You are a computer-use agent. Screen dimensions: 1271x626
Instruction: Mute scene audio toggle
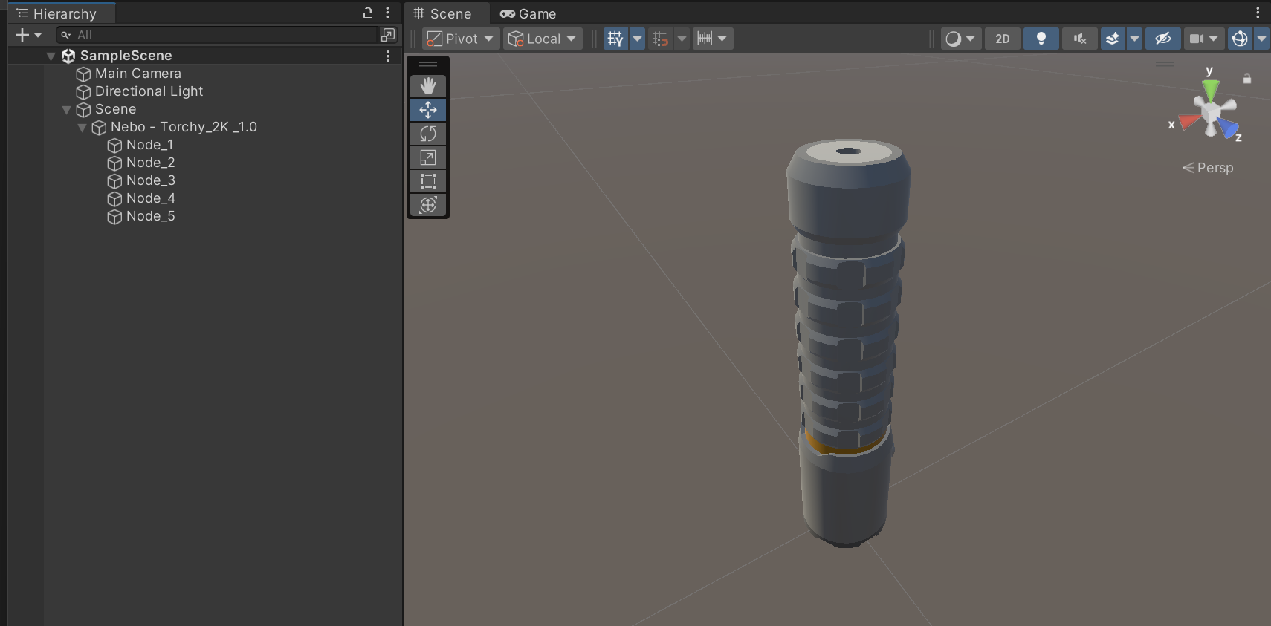(x=1079, y=39)
